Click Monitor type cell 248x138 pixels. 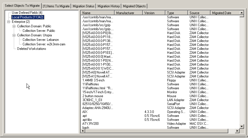[x=172, y=92]
